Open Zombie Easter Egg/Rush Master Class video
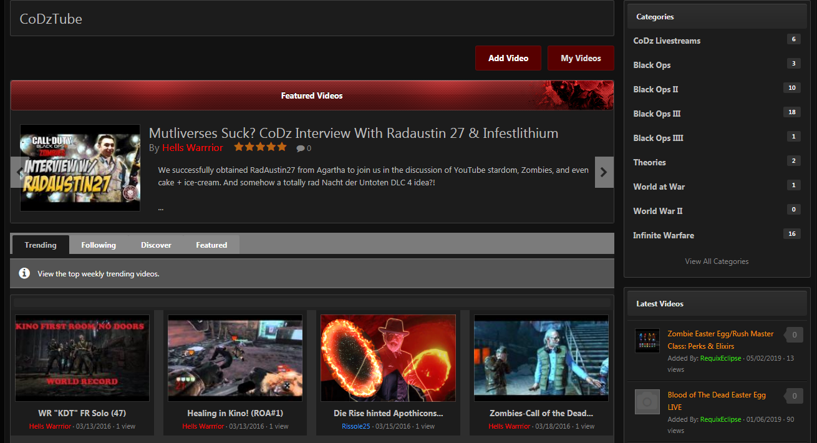Image resolution: width=817 pixels, height=443 pixels. [x=720, y=340]
